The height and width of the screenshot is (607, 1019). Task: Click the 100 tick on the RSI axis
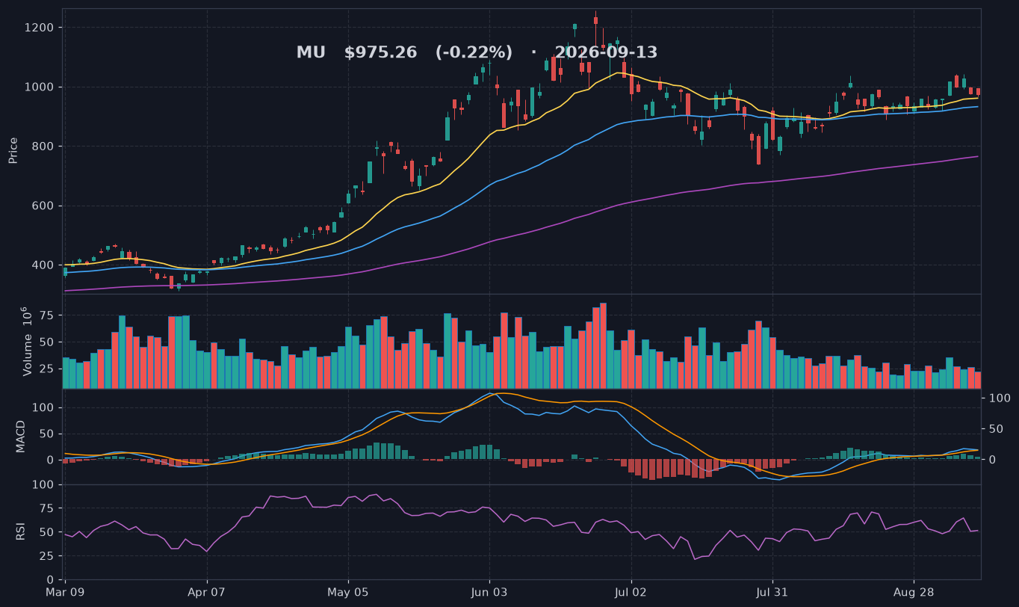click(x=43, y=485)
